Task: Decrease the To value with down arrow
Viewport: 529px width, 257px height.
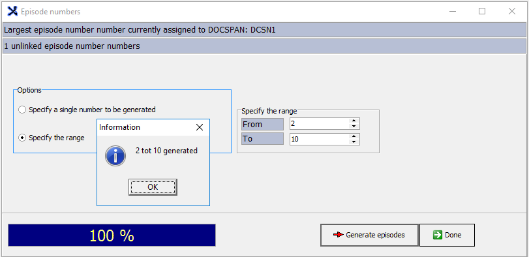Action: point(354,142)
